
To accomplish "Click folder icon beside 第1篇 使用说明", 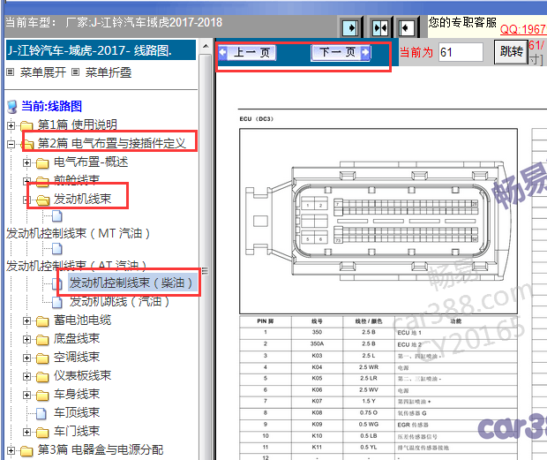I will click(26, 125).
